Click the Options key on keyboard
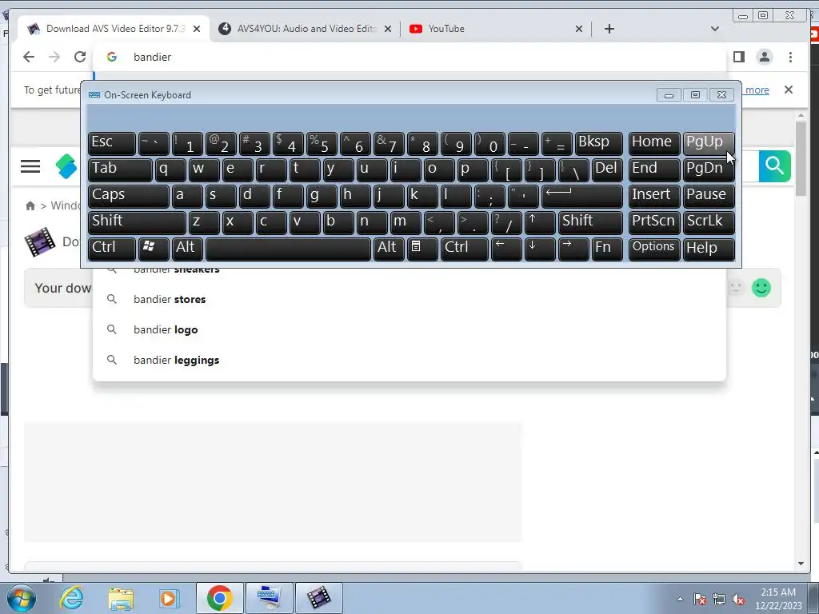 point(654,249)
